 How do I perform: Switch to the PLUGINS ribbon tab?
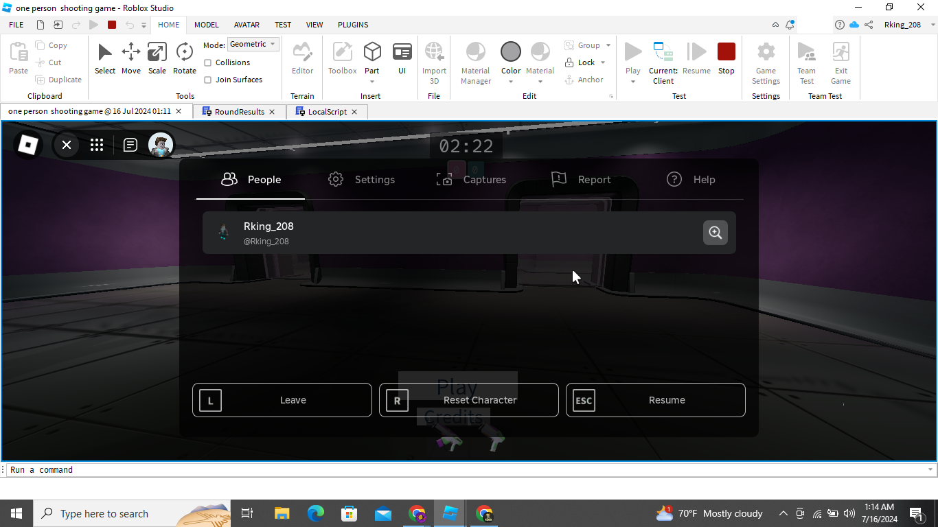coord(353,25)
